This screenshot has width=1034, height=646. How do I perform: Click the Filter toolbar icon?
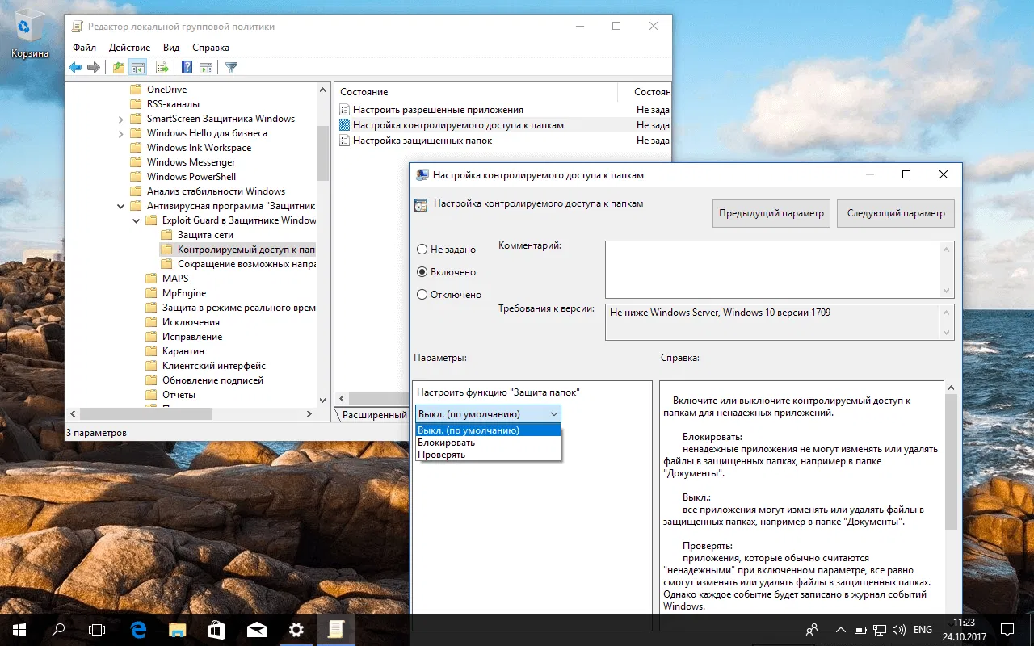click(x=232, y=66)
